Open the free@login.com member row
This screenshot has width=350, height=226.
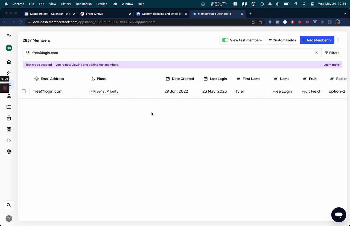[x=182, y=91]
